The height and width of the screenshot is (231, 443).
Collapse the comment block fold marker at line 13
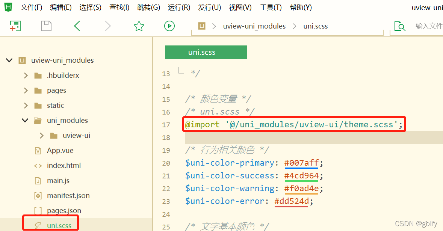(x=181, y=70)
